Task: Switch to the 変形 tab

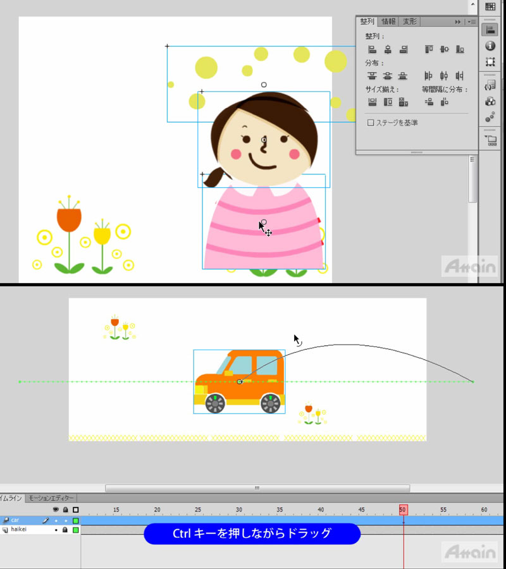Action: [410, 21]
